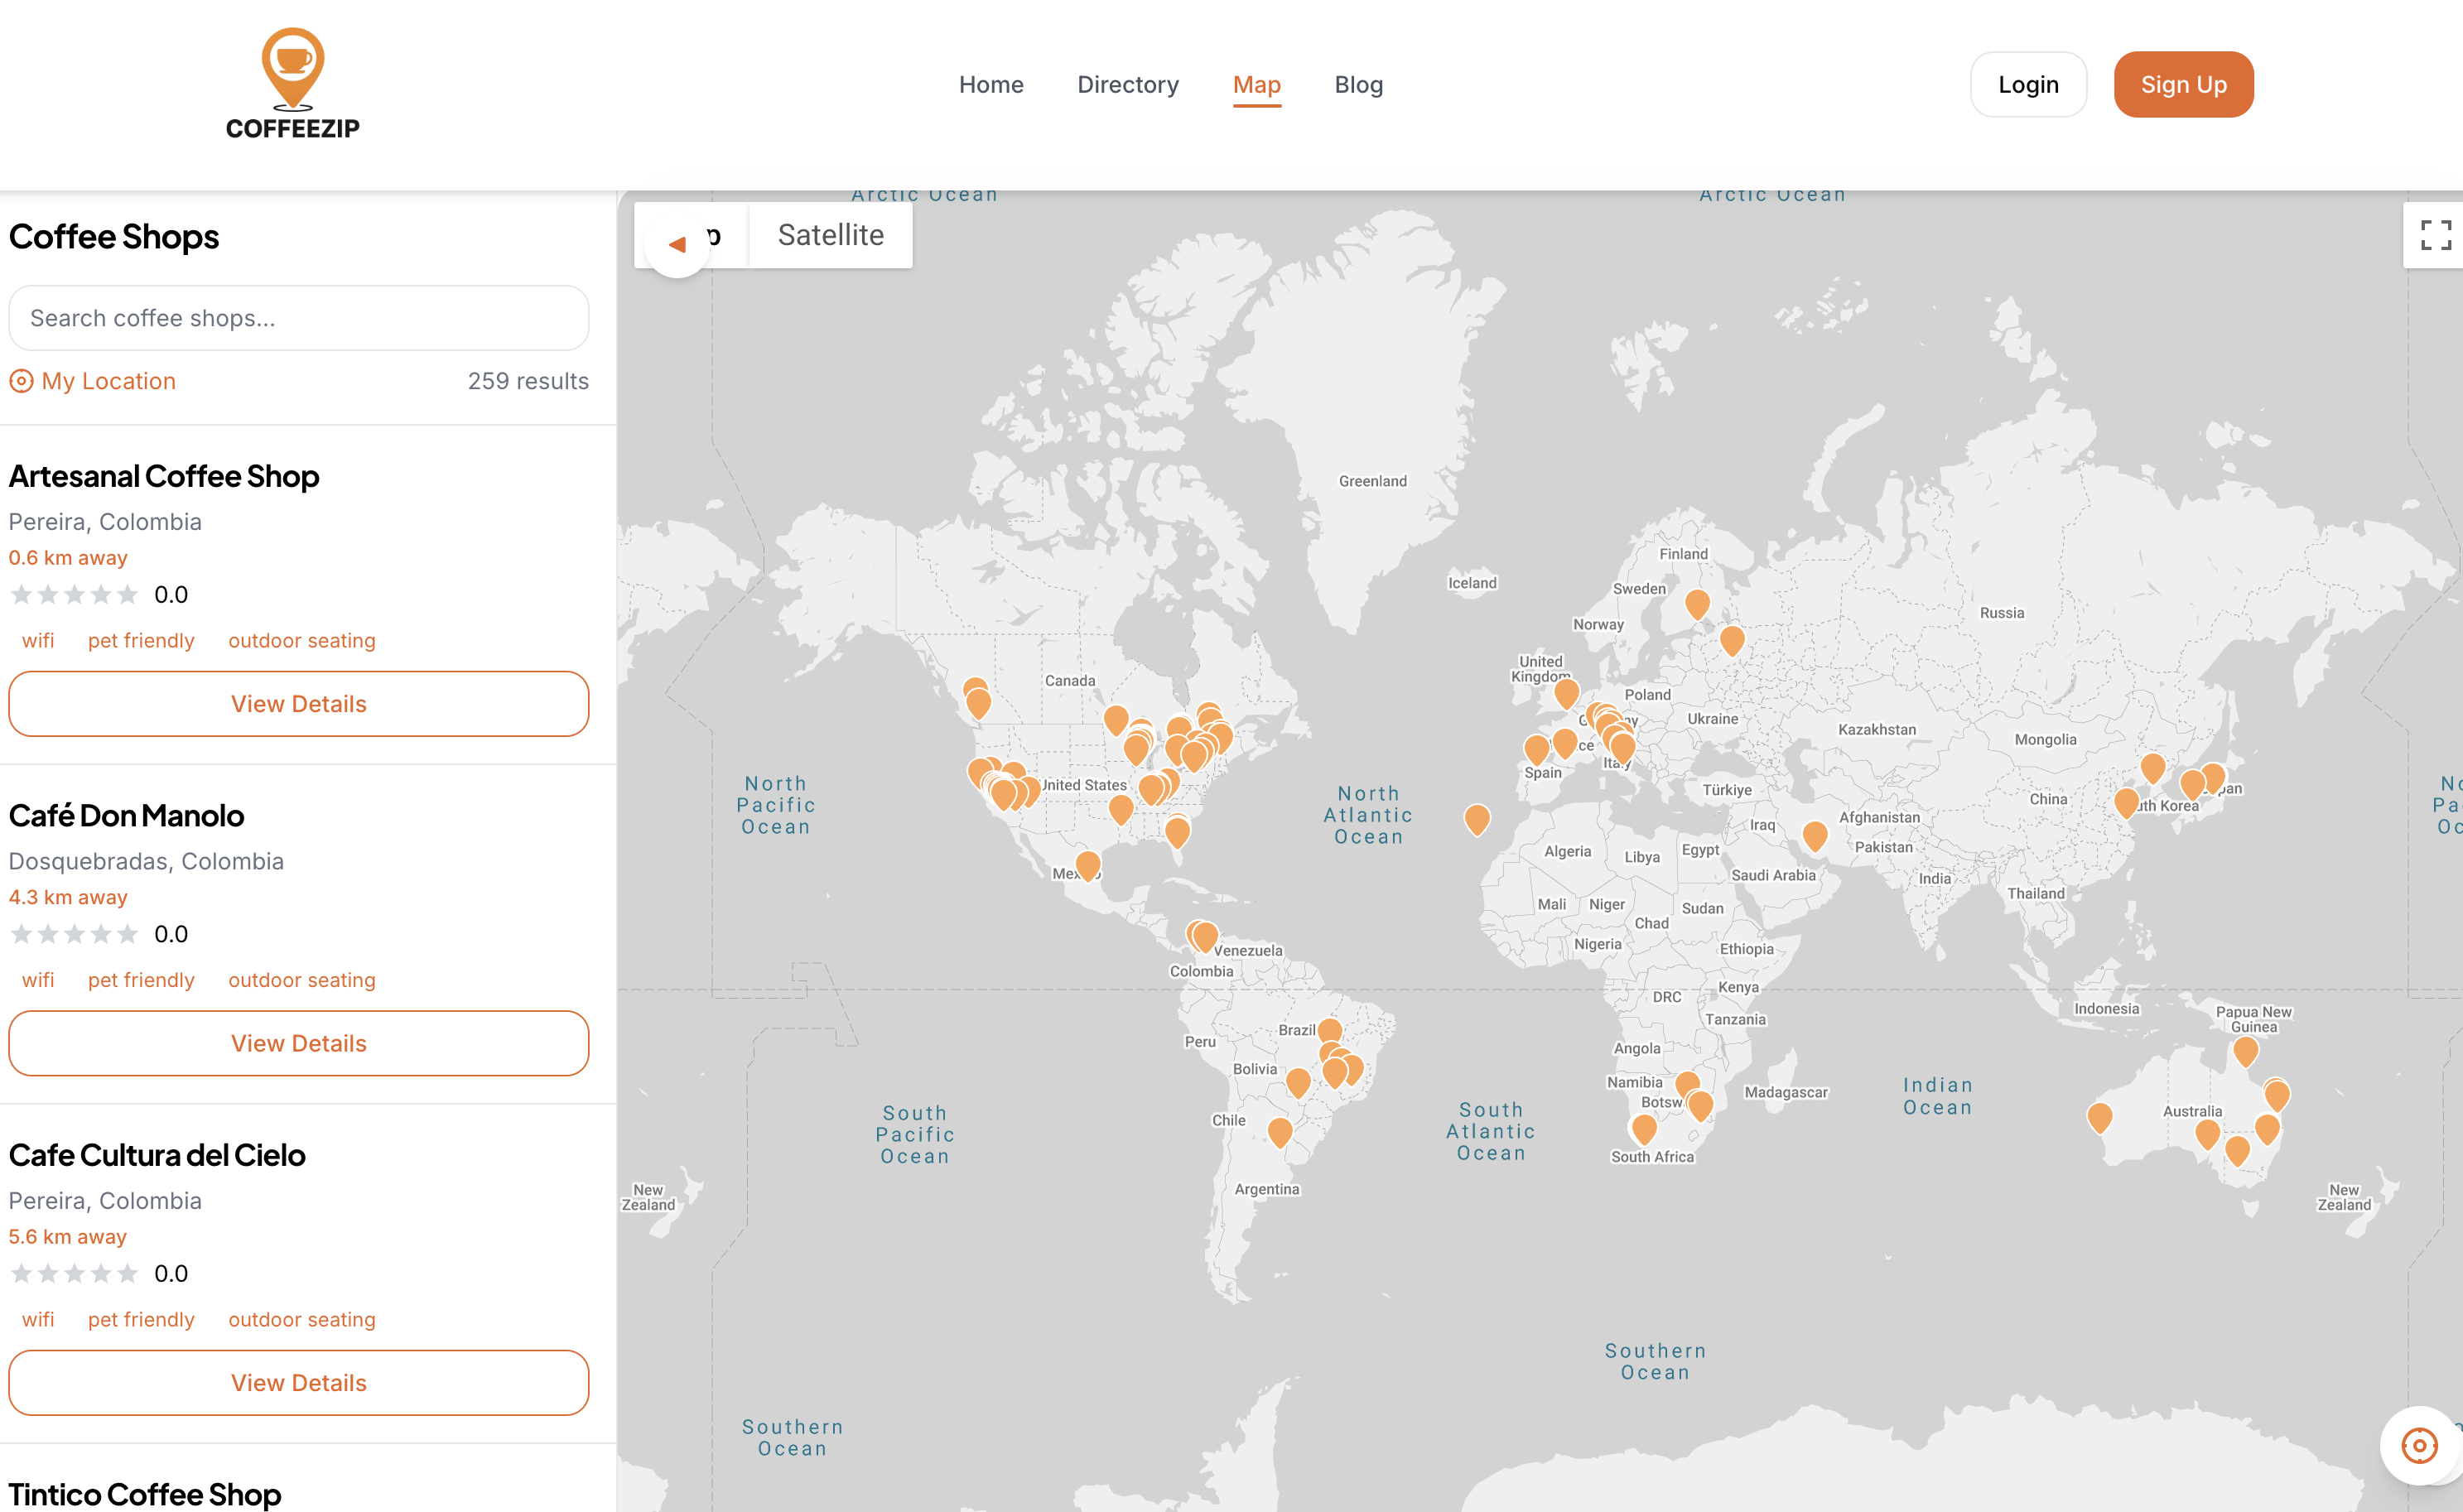Select the map pin in northern Argentina

tap(1280, 1132)
